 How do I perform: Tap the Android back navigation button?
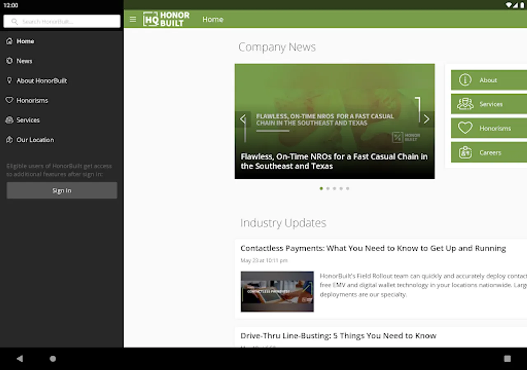point(20,358)
